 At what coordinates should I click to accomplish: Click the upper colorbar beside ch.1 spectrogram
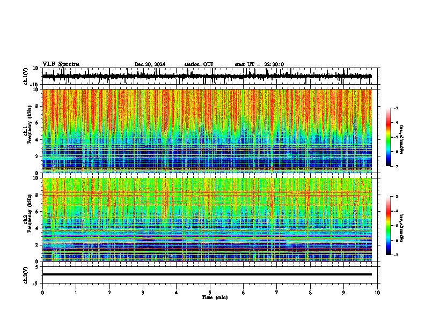[389, 137]
